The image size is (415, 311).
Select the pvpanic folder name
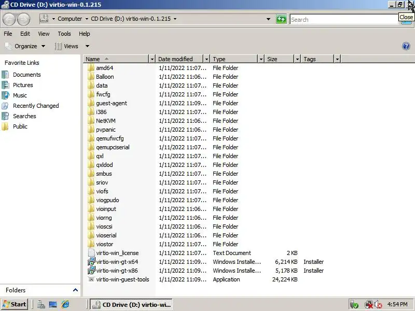(106, 130)
